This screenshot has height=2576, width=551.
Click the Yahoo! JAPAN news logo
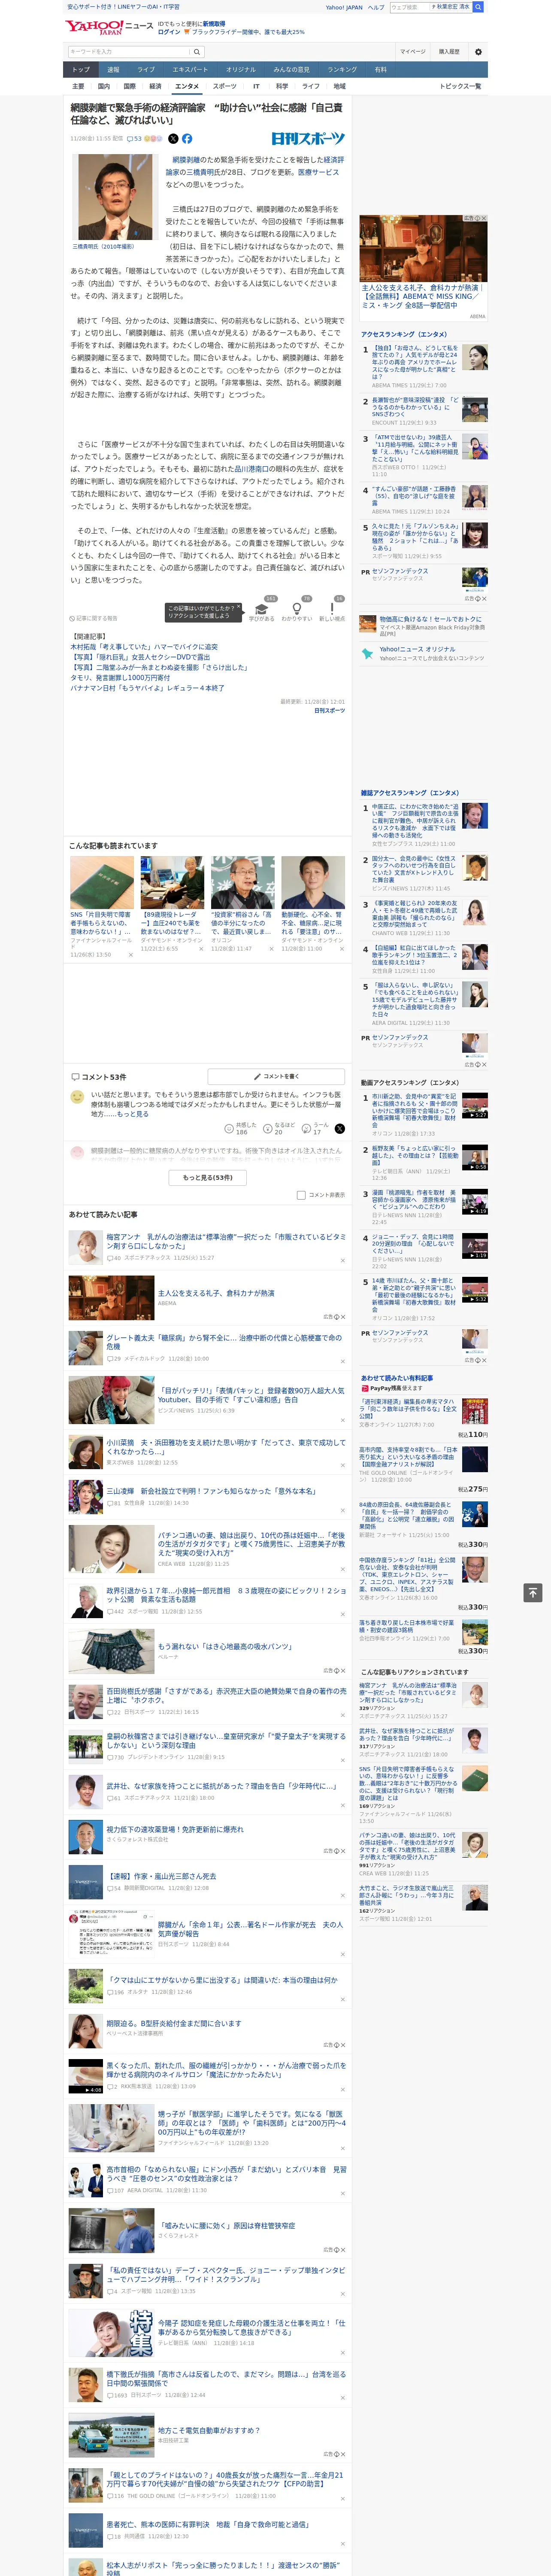109,27
